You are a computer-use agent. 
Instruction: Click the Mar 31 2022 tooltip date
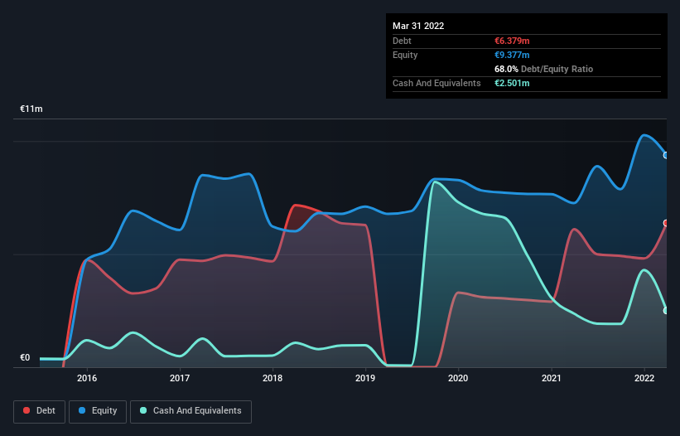[x=418, y=26]
